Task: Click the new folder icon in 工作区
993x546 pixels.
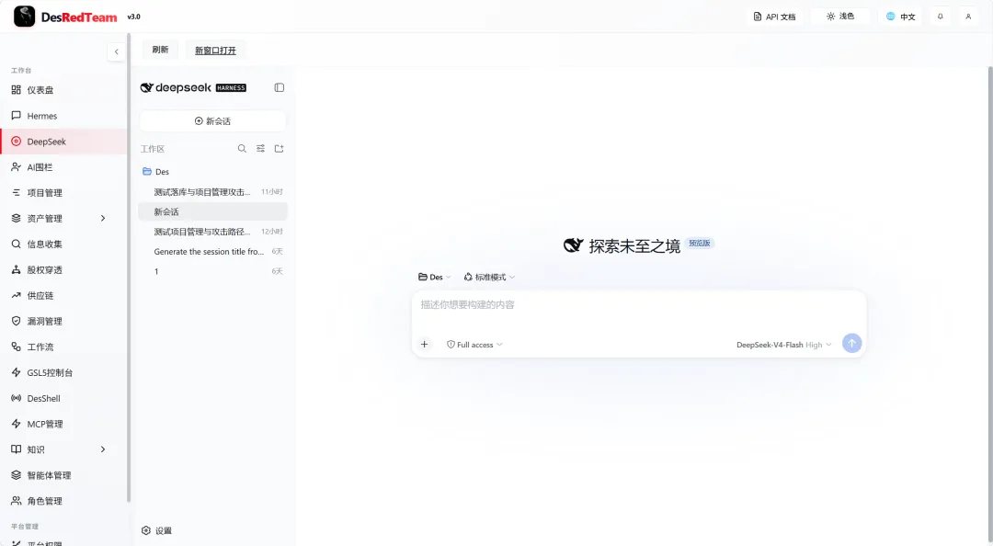Action: 279,149
